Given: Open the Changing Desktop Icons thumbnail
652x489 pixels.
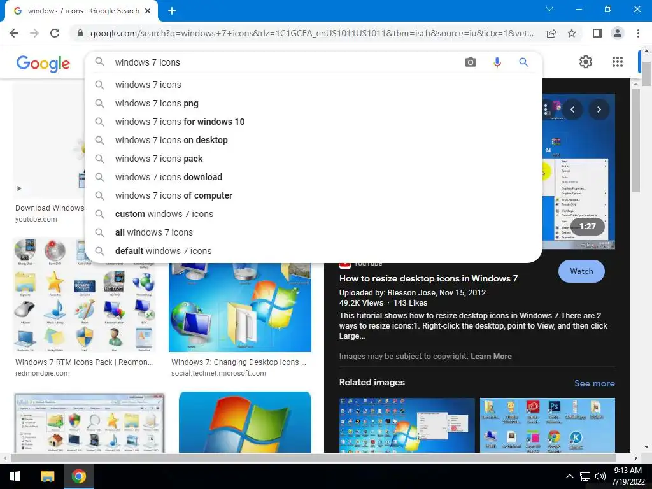Looking at the screenshot, I should (240, 307).
